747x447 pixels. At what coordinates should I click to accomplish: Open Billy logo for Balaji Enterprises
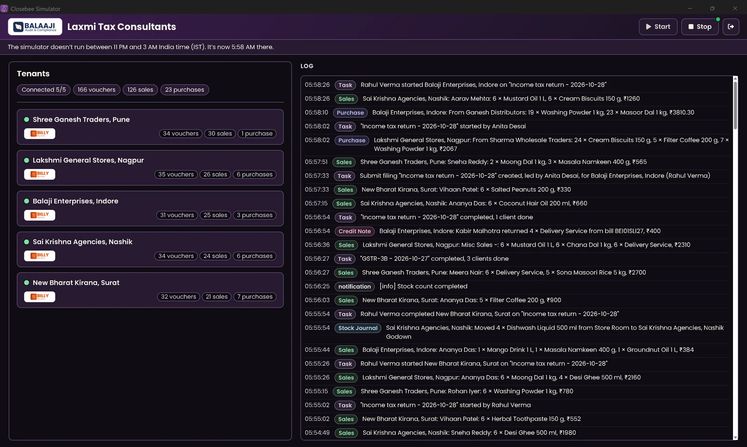click(x=40, y=215)
